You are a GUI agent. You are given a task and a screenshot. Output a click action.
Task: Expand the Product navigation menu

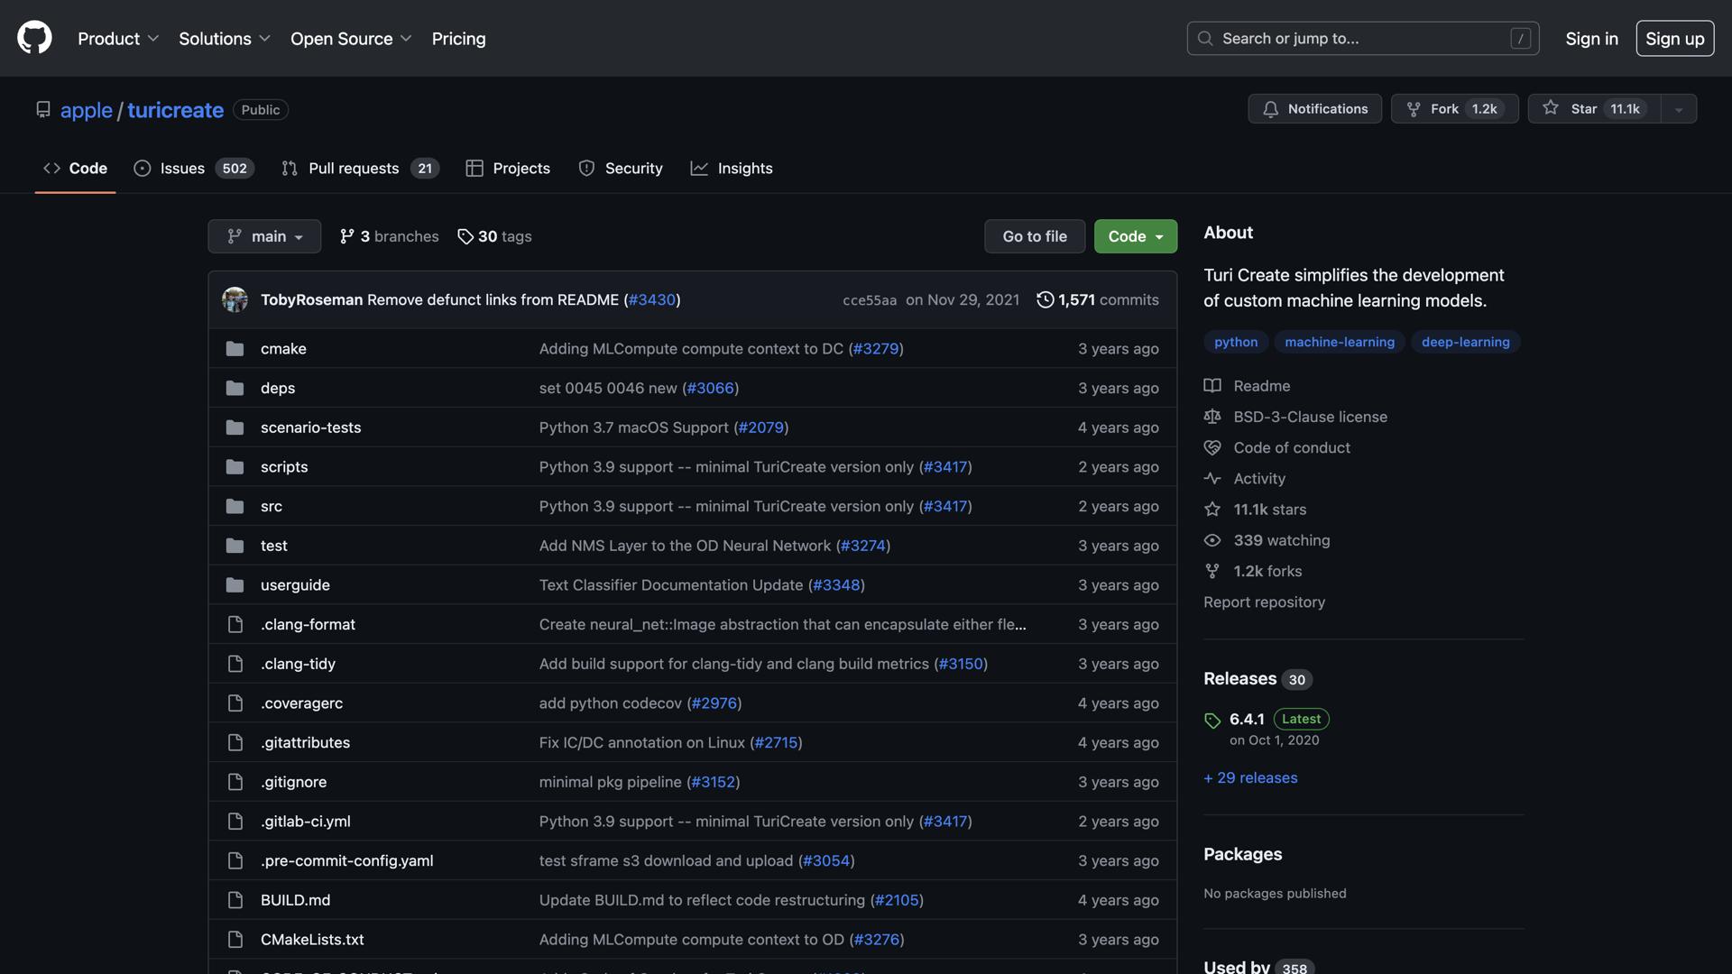tap(117, 39)
